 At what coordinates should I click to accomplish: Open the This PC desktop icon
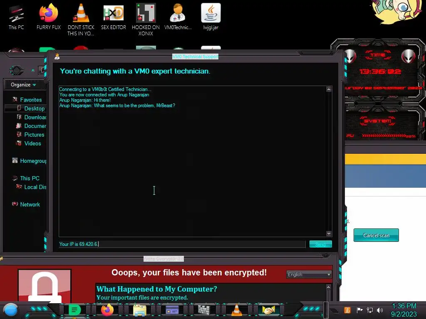(16, 17)
